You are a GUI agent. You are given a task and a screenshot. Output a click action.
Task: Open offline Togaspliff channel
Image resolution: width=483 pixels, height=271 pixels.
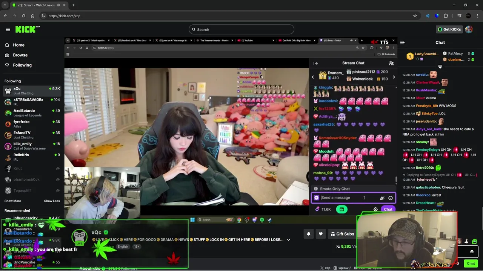click(x=32, y=190)
